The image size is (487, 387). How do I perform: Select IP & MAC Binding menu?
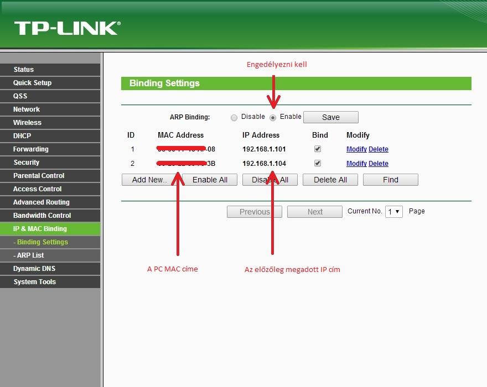[x=50, y=229]
